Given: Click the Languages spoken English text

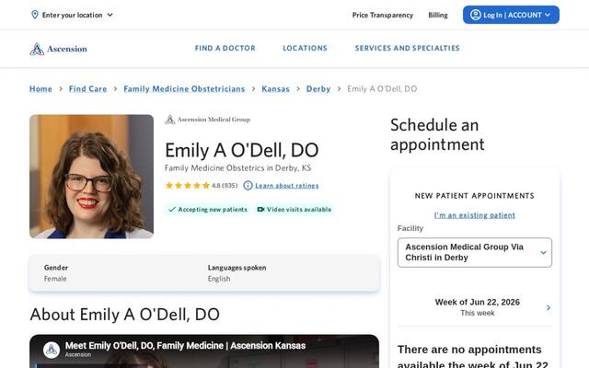Looking at the screenshot, I should (237, 273).
